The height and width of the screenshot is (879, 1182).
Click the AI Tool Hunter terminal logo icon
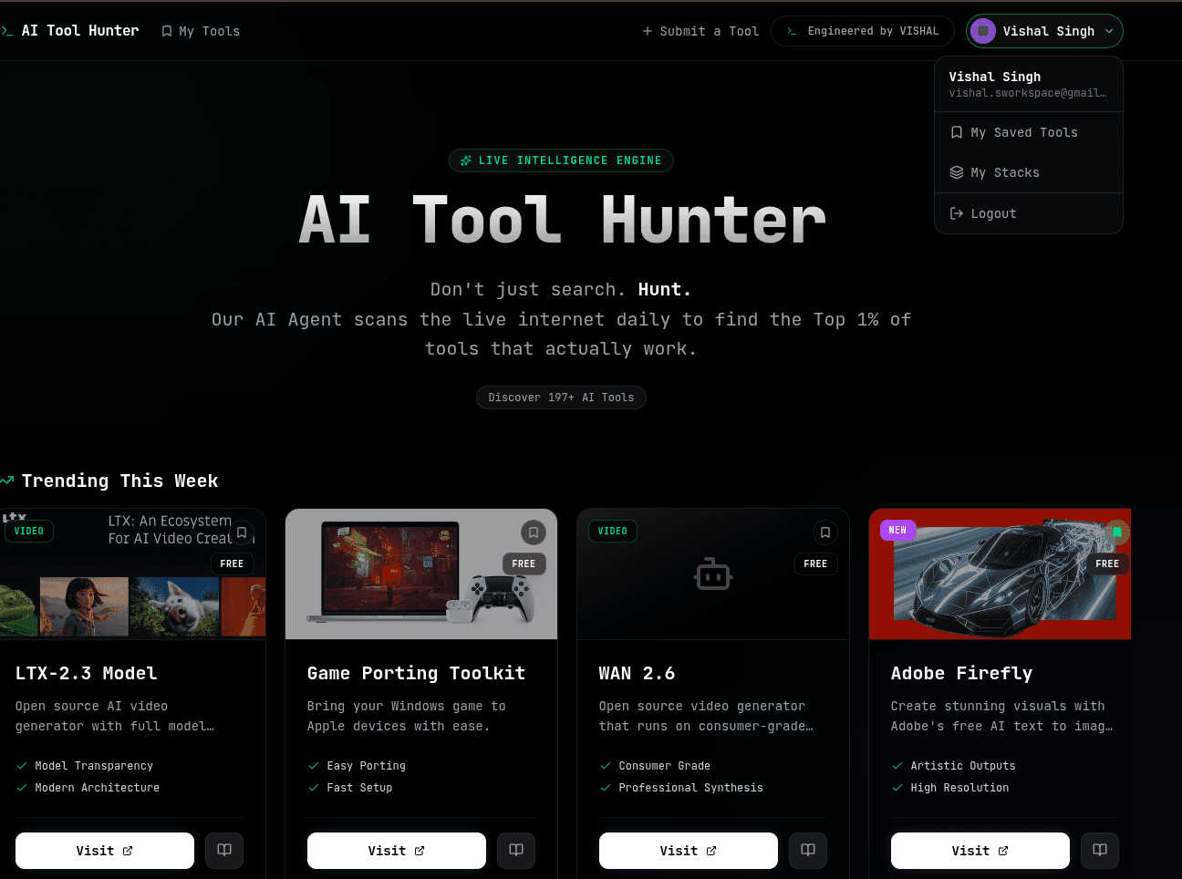(6, 31)
